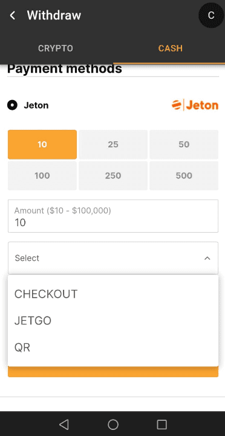Open the profile avatar labeled C
This screenshot has height=436, width=225.
point(211,15)
